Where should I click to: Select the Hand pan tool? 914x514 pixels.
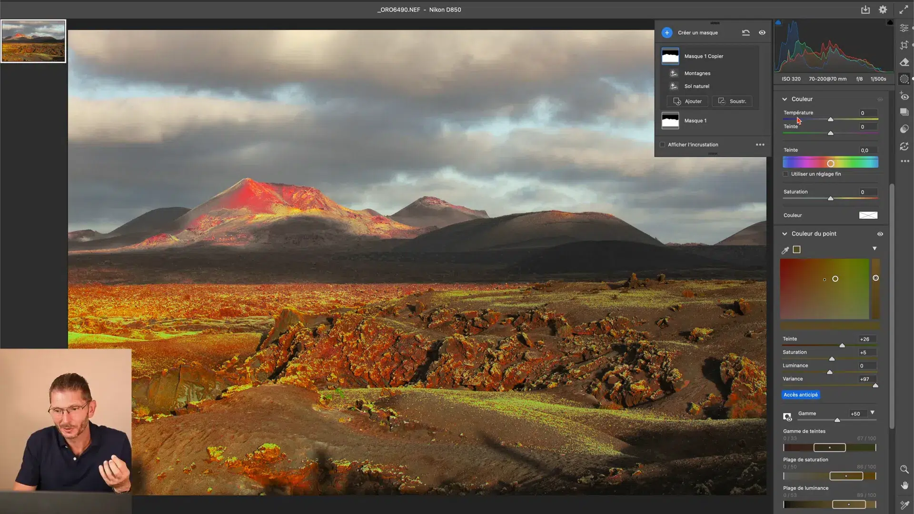[904, 485]
